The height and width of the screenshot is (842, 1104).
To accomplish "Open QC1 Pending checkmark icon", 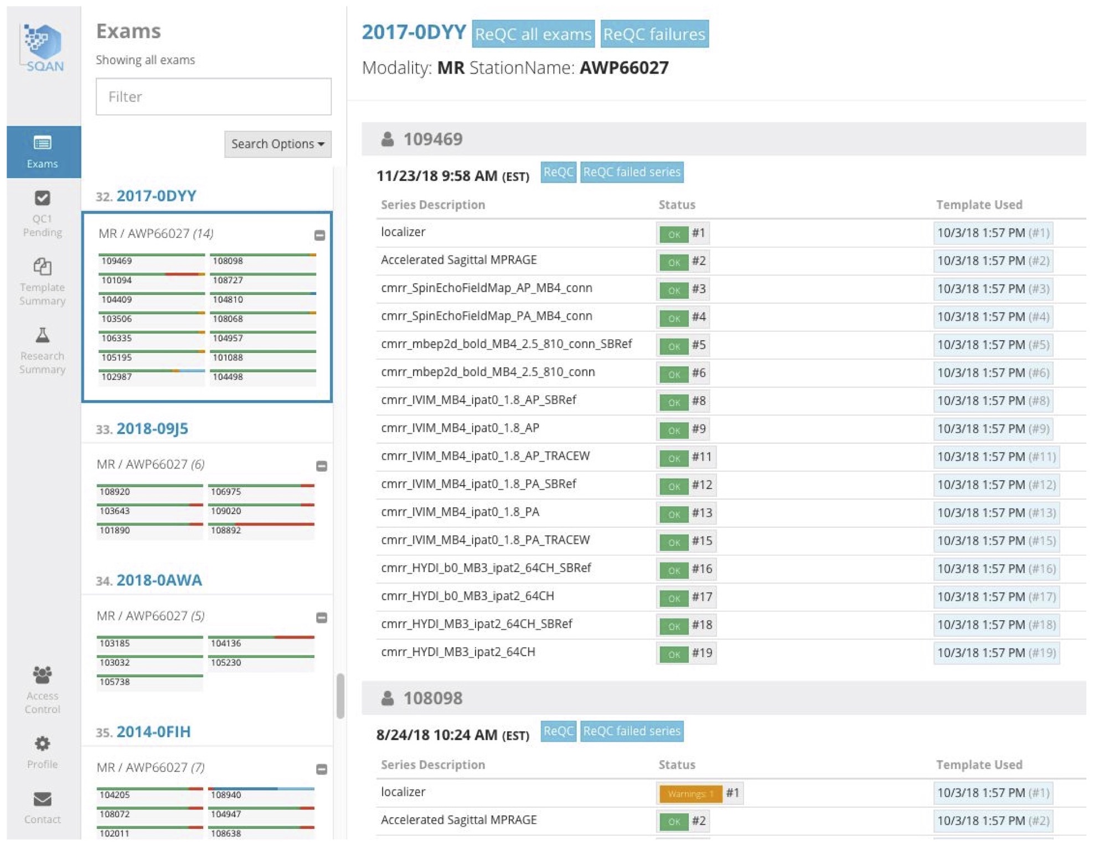I will point(43,198).
